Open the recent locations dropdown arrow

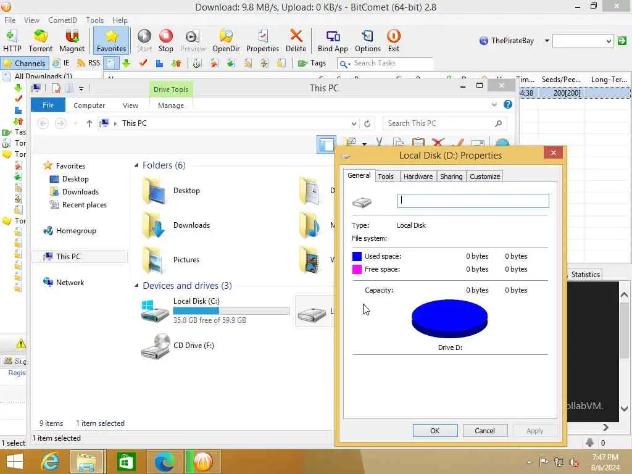click(x=75, y=123)
